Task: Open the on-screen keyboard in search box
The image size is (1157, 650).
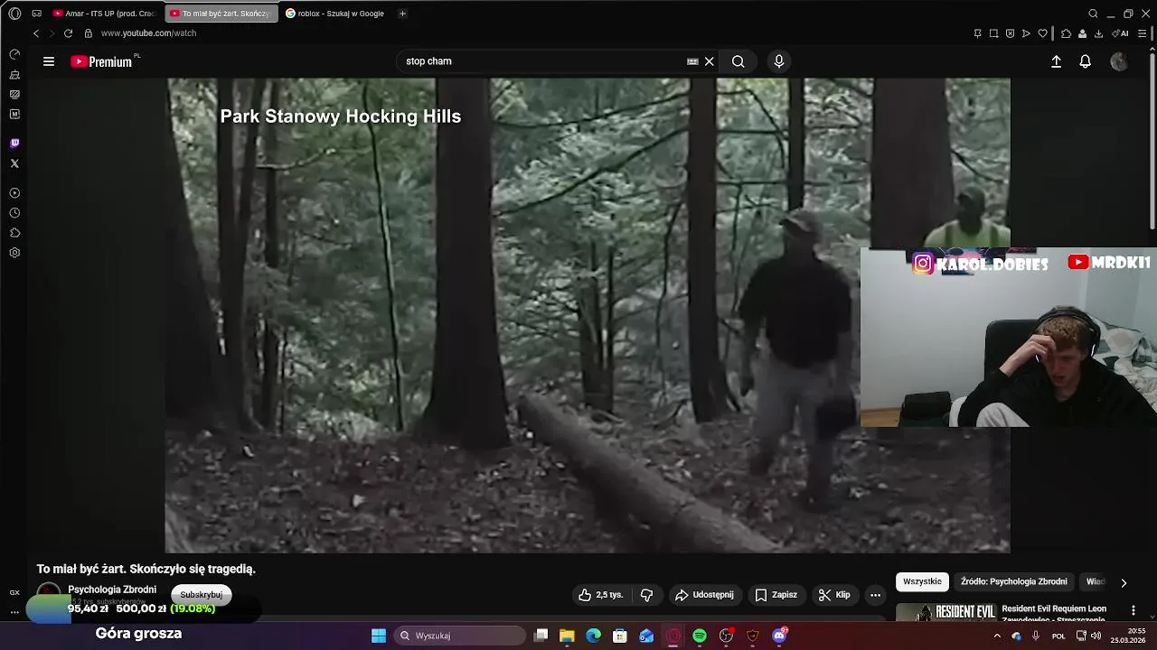Action: (x=692, y=61)
